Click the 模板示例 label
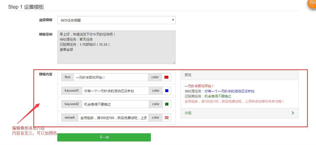The image size is (316, 145). tap(46, 34)
